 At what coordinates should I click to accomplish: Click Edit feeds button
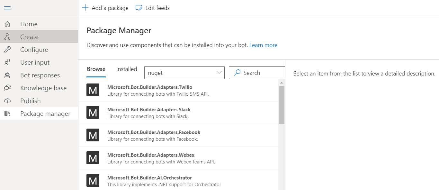click(153, 8)
